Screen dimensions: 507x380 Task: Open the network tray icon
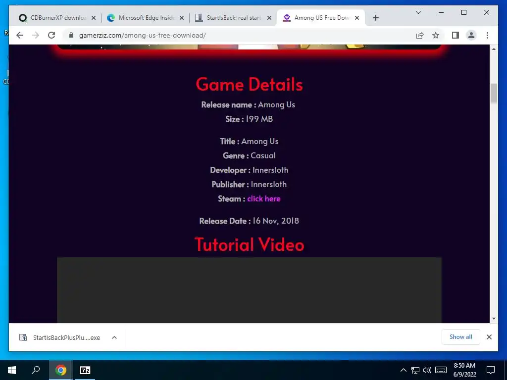[x=415, y=370]
